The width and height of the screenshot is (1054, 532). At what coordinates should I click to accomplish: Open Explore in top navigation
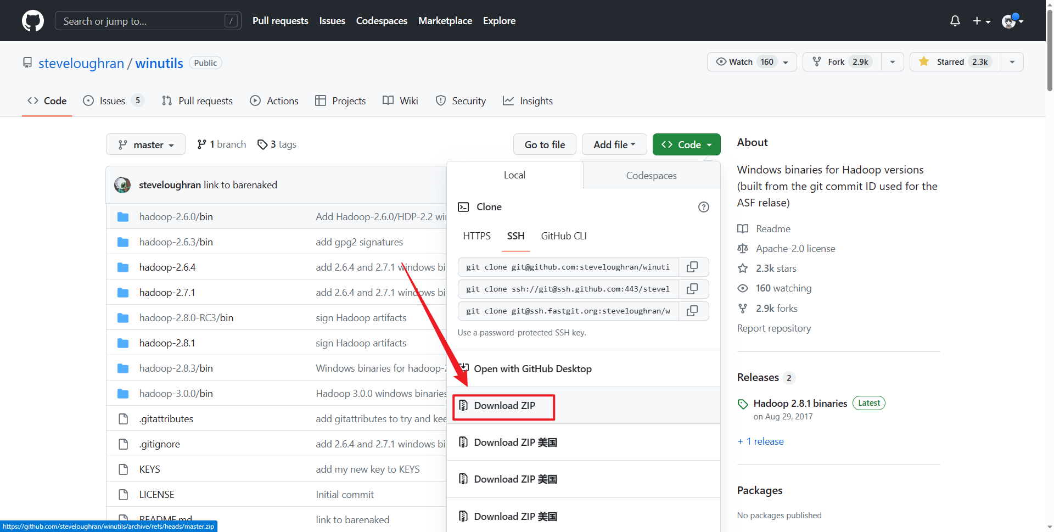click(499, 21)
